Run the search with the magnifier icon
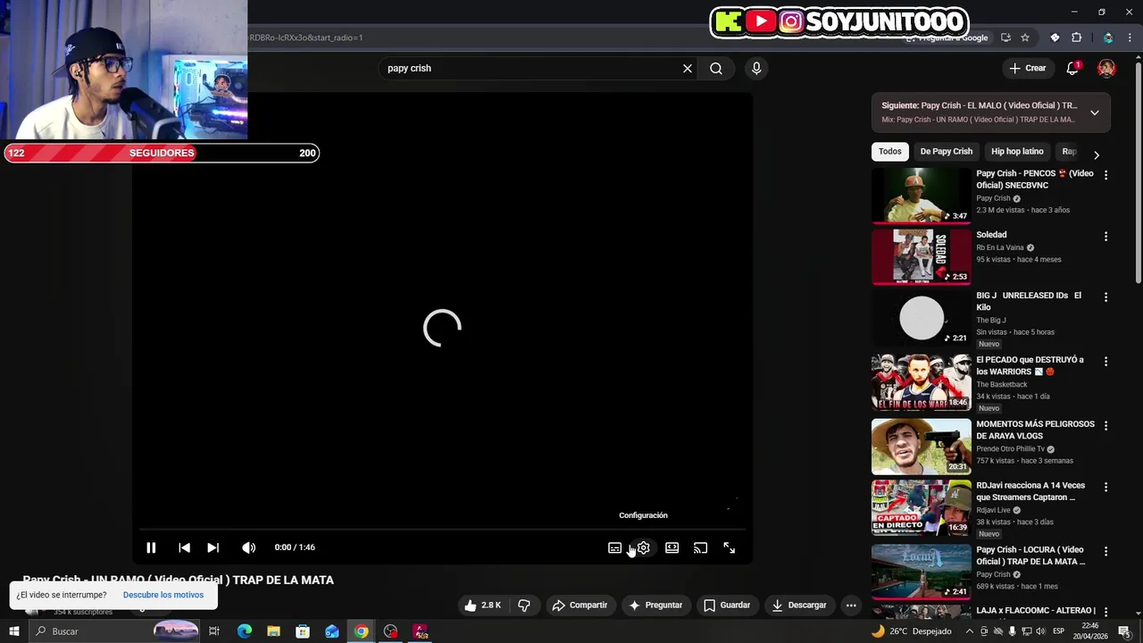Viewport: 1143px width, 643px height. pyautogui.click(x=716, y=68)
